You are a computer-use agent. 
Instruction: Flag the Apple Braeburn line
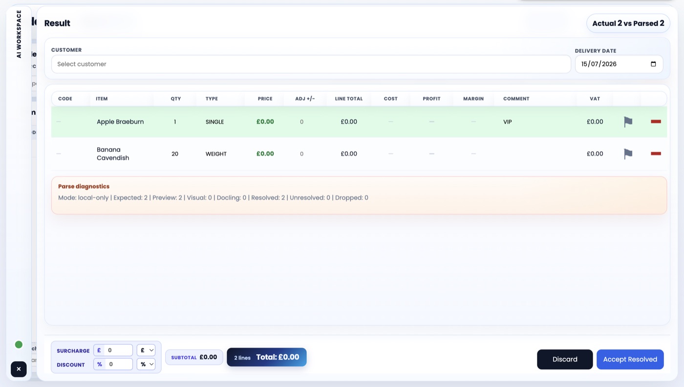(x=628, y=122)
